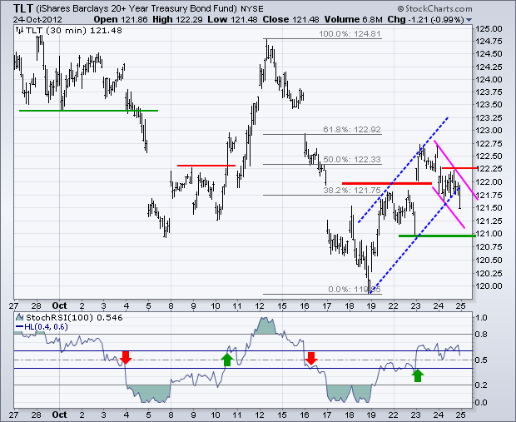Screen dimensions: 516x422
Task: Click the 24-Oct-2012 date label
Action: [x=37, y=20]
